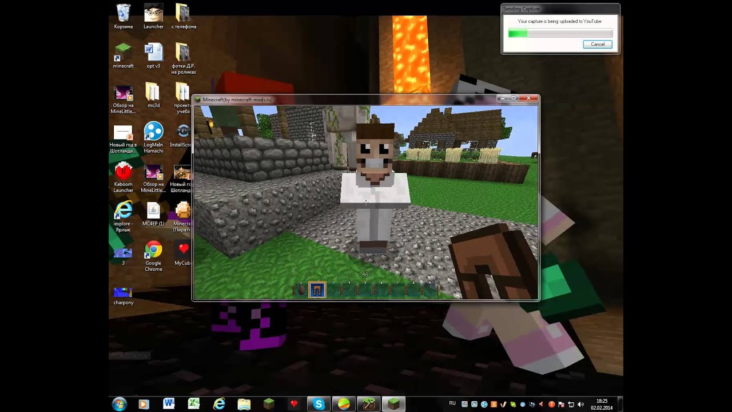Image resolution: width=732 pixels, height=412 pixels.
Task: Launch LogMeIn Hamachi from desktop
Action: [x=153, y=137]
